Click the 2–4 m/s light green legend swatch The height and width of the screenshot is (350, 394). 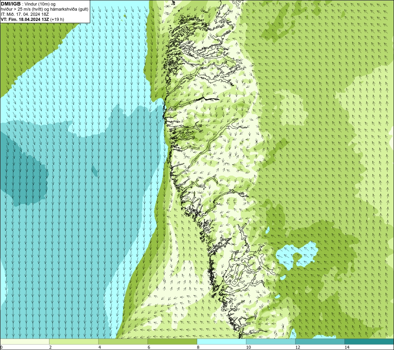[x=74, y=341]
